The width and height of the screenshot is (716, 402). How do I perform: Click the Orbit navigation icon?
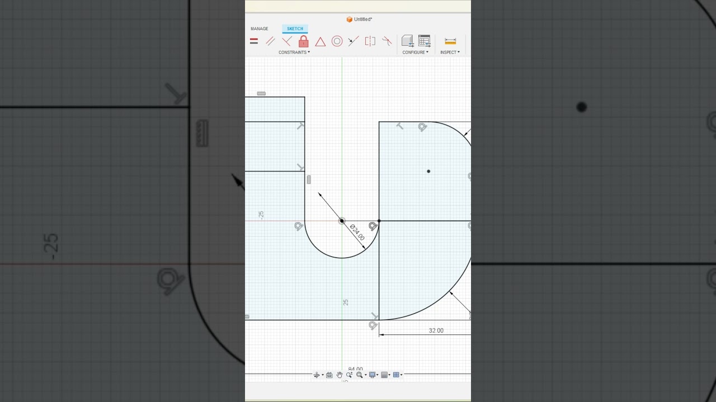[317, 375]
